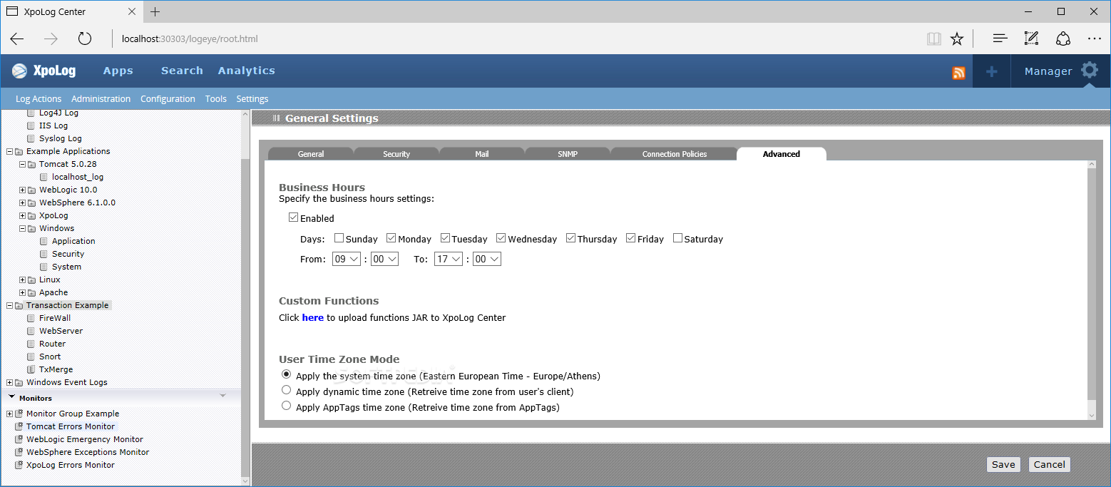The width and height of the screenshot is (1111, 487).
Task: Click the Snort log icon
Action: 31,357
